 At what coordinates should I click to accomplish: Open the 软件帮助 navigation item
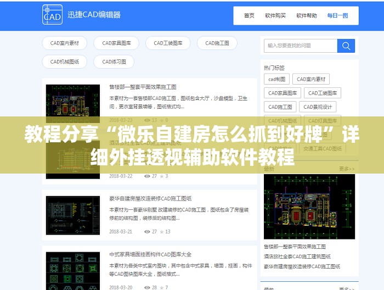click(306, 16)
